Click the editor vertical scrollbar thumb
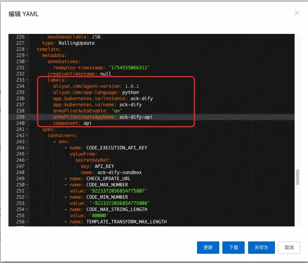This screenshot has width=308, height=263. tap(298, 177)
